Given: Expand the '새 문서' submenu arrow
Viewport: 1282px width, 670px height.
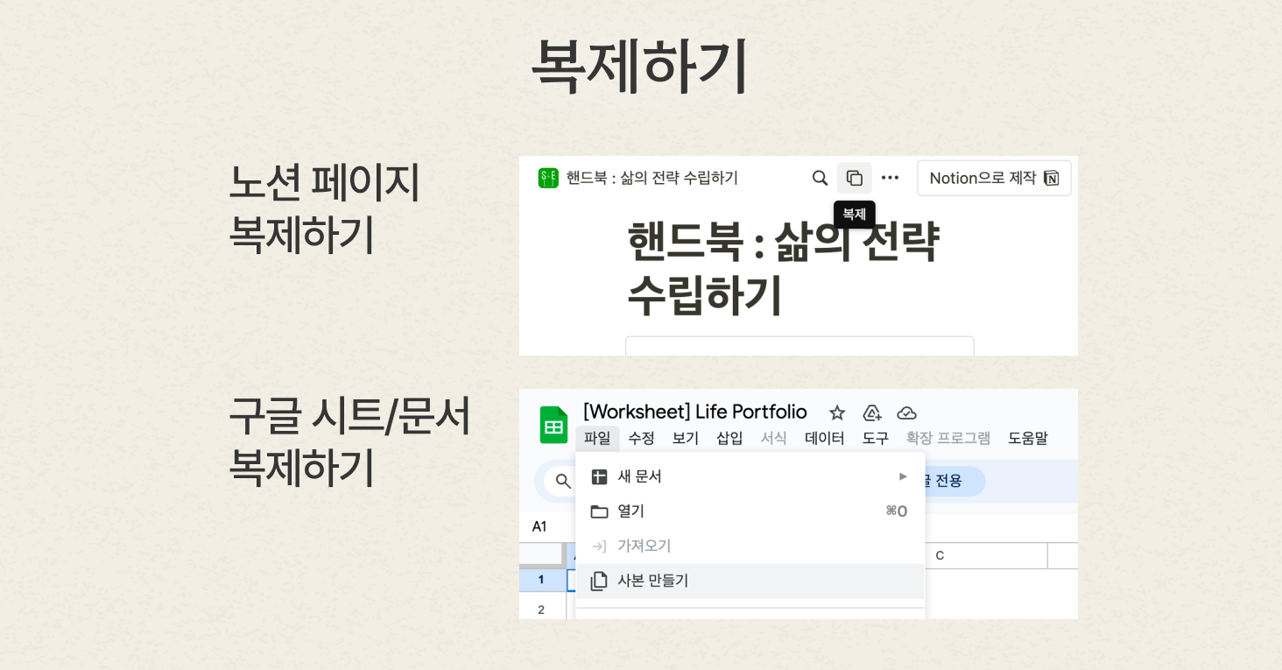Looking at the screenshot, I should 903,476.
